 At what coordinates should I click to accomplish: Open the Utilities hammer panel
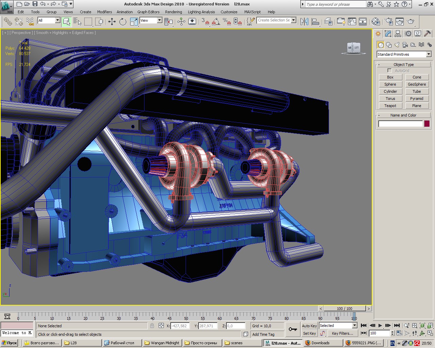pos(428,34)
